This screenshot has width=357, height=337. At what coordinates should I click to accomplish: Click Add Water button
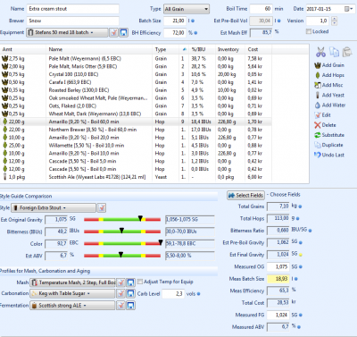[x=330, y=105]
